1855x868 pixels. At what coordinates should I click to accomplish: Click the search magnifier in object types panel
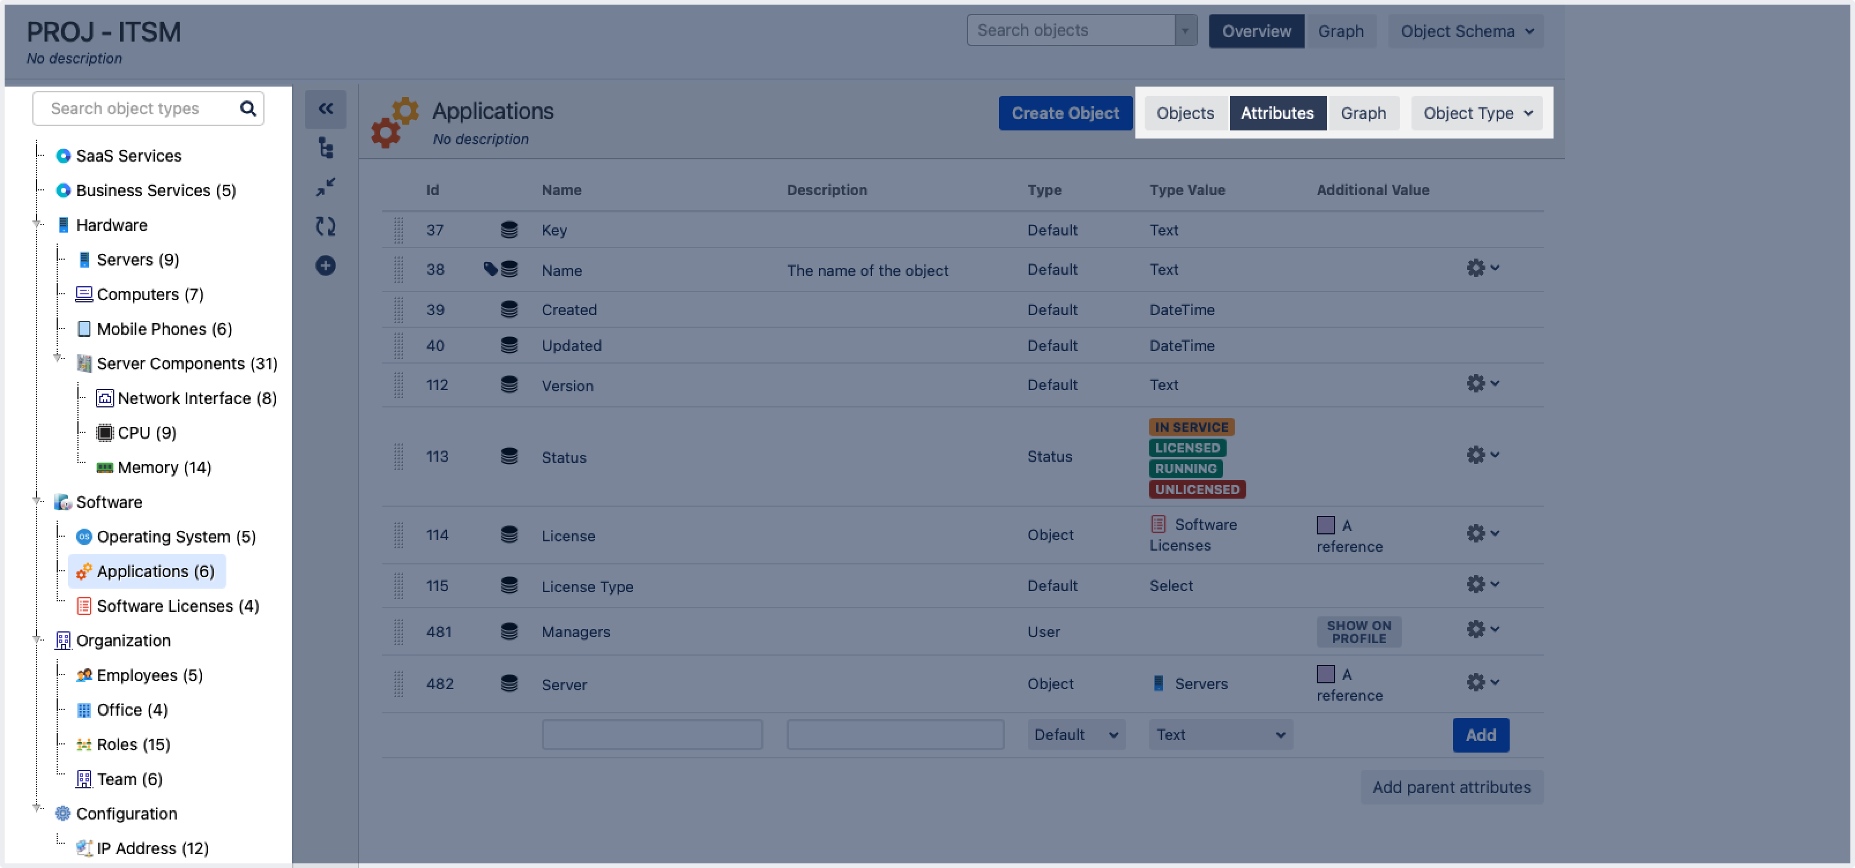[248, 108]
